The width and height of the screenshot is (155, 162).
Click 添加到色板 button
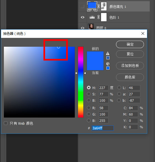click(x=130, y=66)
